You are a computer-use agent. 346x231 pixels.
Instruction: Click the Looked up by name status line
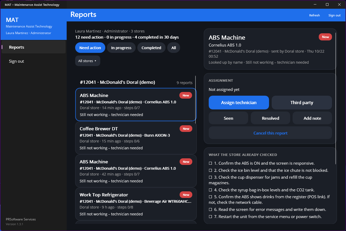259,62
